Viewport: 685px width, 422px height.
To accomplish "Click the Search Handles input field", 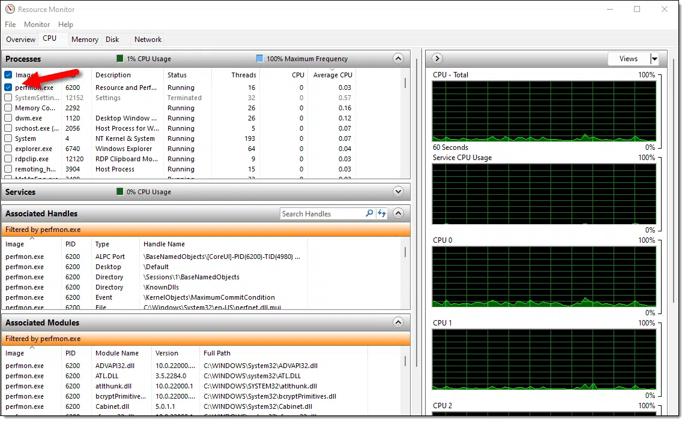I will pos(322,213).
